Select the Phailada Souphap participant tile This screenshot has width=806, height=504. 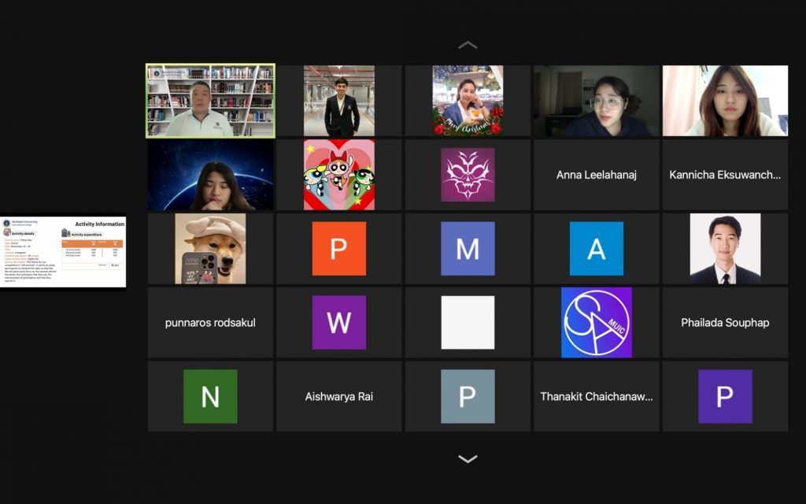click(x=725, y=322)
